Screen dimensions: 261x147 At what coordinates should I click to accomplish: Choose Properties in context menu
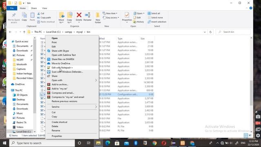(x=72, y=136)
